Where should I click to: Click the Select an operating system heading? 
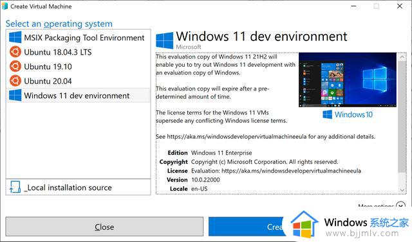59,24
